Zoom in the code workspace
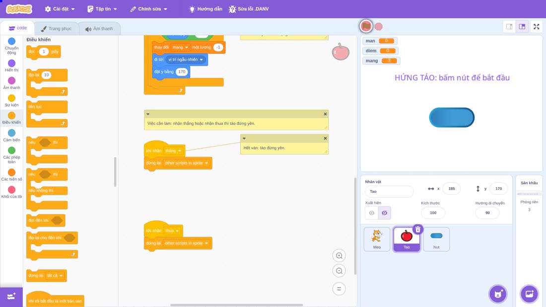 click(x=339, y=255)
